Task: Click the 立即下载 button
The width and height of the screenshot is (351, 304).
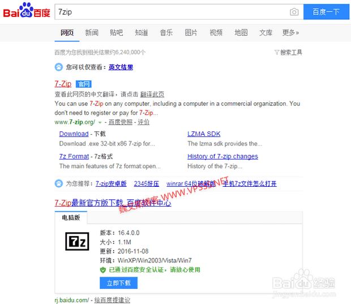Action: tap(119, 283)
